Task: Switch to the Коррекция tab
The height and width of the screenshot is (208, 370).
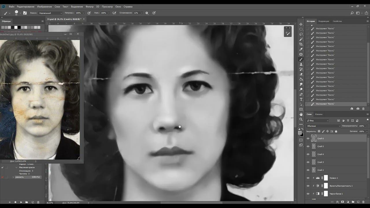Action: coord(324,21)
